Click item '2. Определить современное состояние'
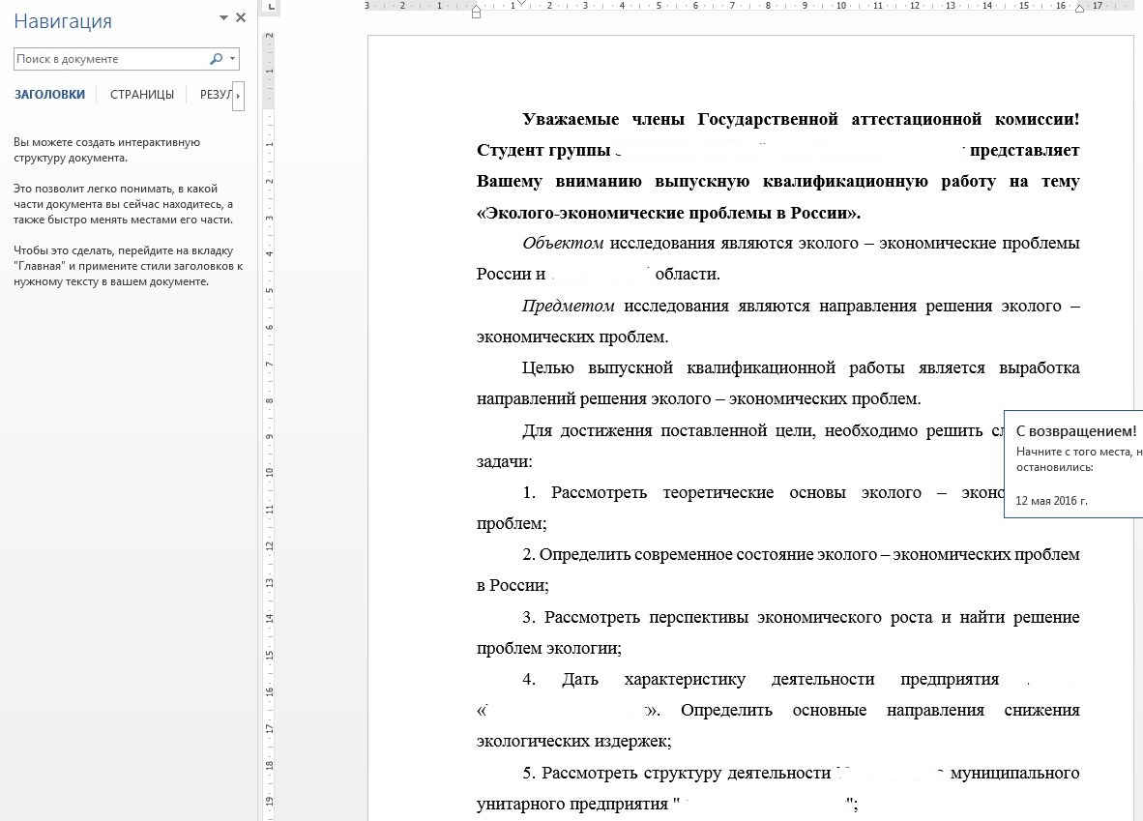 801,555
